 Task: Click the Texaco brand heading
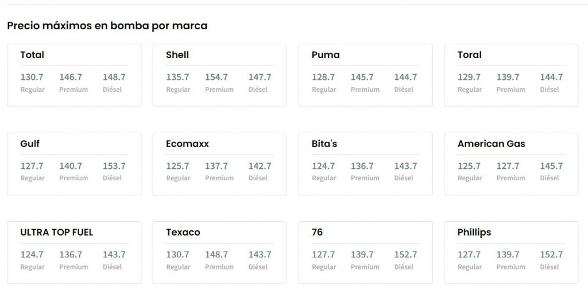[183, 233]
